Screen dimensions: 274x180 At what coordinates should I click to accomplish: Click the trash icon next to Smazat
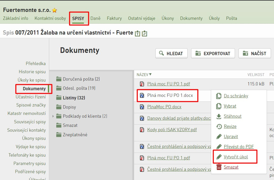[219, 167]
